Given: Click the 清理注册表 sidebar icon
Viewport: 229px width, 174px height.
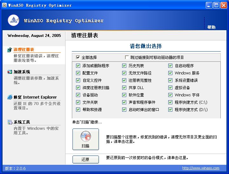Looking at the screenshot, I should [x=10, y=50].
